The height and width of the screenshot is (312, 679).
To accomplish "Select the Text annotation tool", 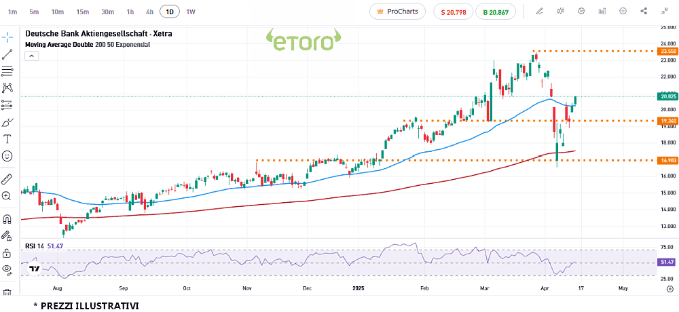I will pyautogui.click(x=7, y=139).
